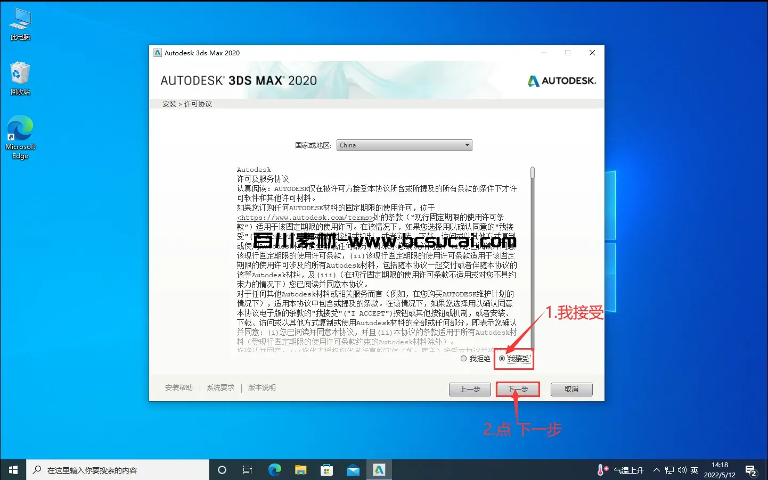The image size is (768, 480).
Task: Open the 版本说明 link
Action: click(x=262, y=388)
